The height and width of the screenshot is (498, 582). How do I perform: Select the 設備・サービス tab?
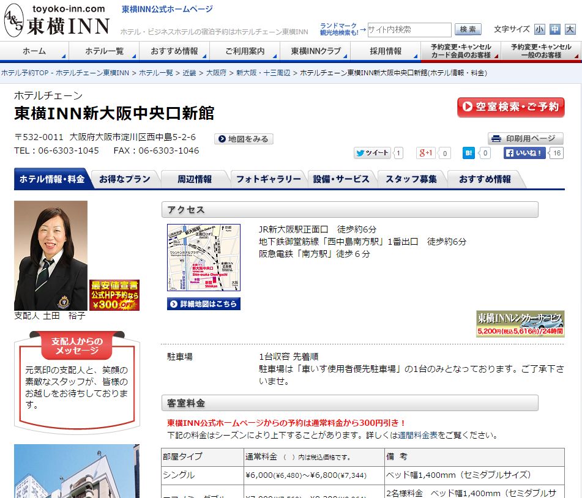tap(341, 179)
